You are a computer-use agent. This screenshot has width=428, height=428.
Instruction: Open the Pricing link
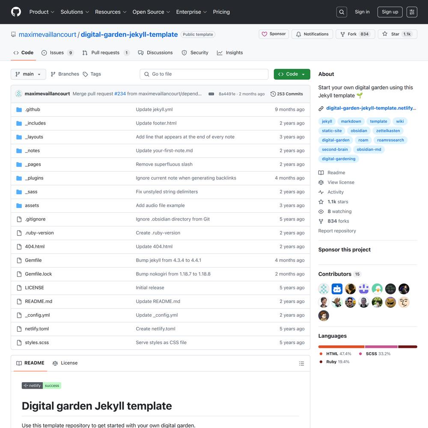[221, 12]
